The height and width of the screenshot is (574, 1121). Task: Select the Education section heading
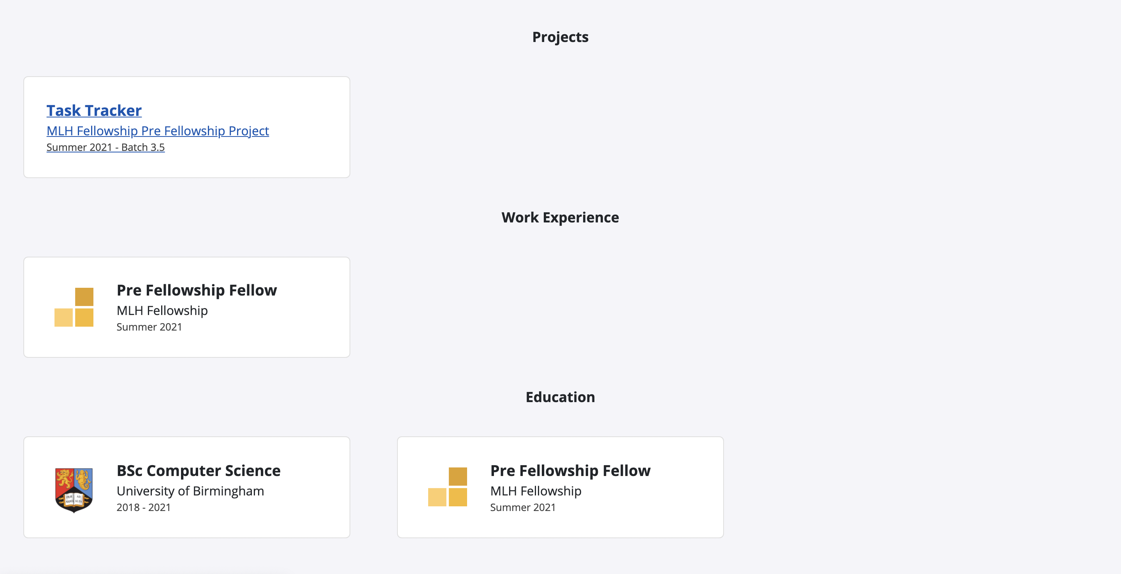[x=560, y=397]
